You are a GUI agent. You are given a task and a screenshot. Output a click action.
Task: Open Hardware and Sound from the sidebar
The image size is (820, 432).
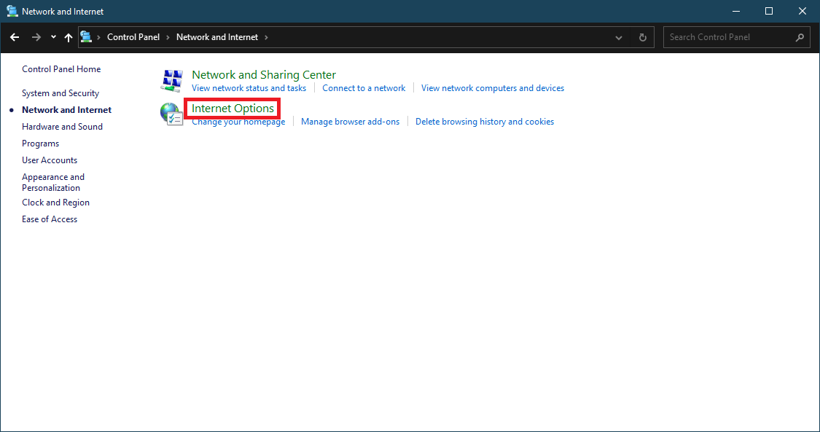click(63, 126)
